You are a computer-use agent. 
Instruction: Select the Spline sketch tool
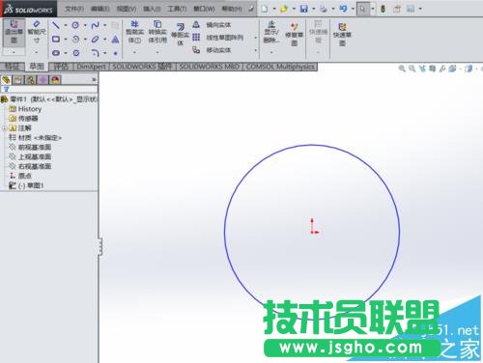pyautogui.click(x=95, y=25)
